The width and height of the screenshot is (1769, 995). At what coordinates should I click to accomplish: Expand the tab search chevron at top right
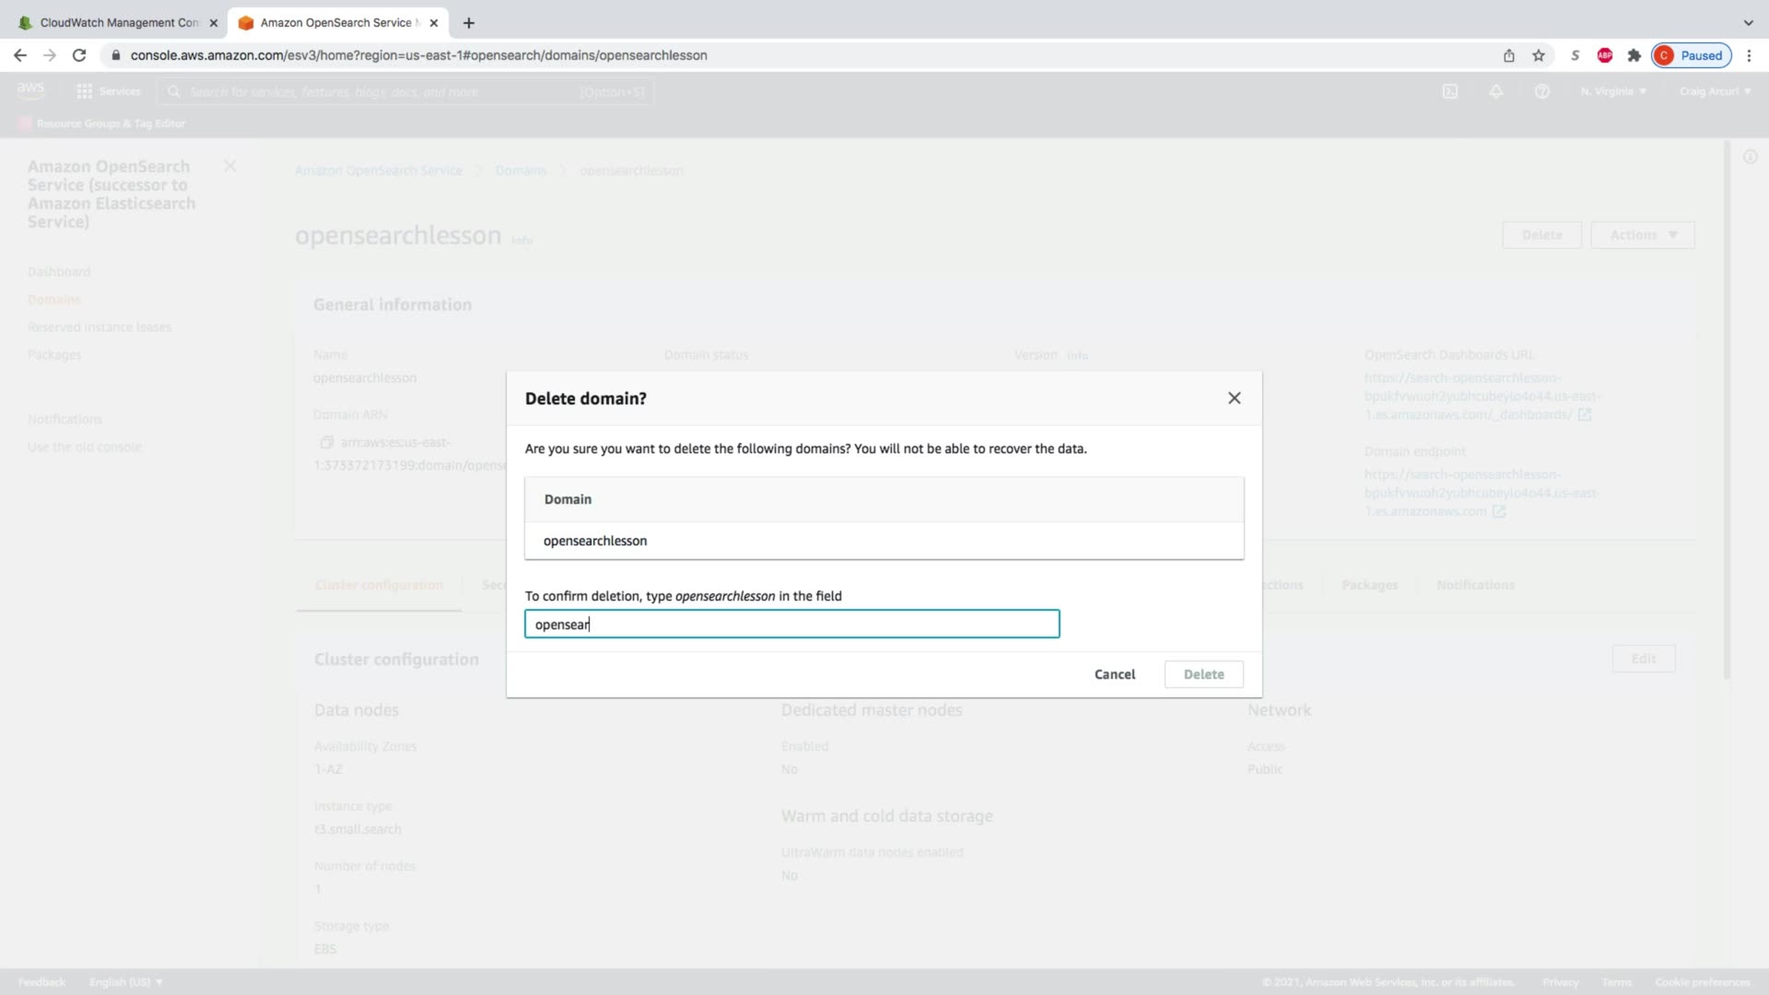point(1748,23)
